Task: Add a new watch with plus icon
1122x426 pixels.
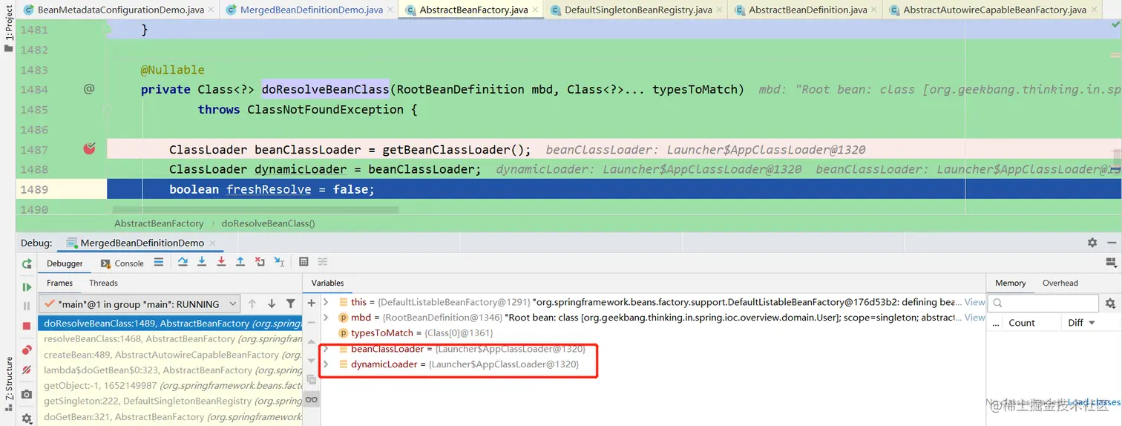Action: [312, 303]
